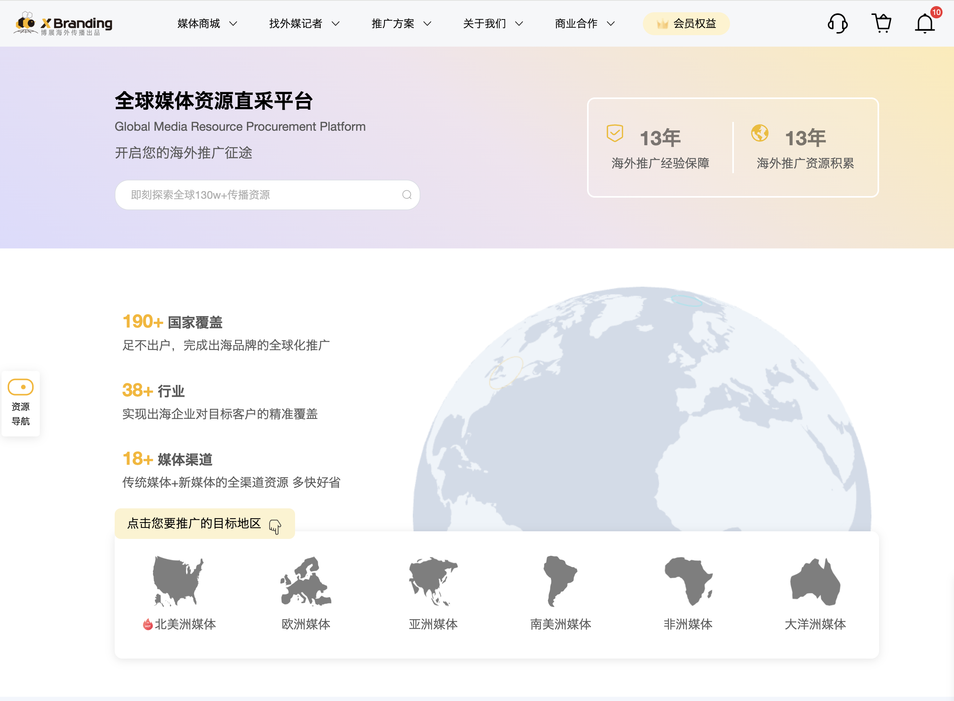Click the search magnifier icon
Screen dimensions: 954x701
tap(407, 195)
